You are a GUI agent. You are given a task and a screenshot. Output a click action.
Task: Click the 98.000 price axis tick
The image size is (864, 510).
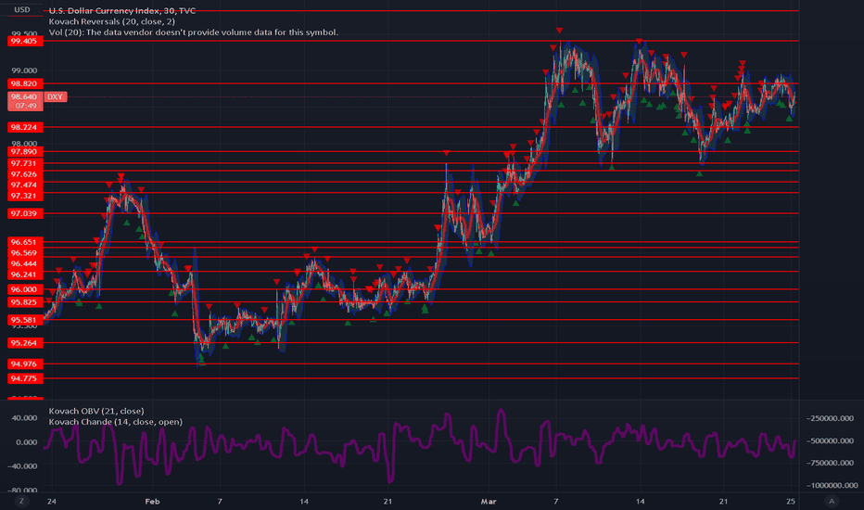tap(24, 144)
